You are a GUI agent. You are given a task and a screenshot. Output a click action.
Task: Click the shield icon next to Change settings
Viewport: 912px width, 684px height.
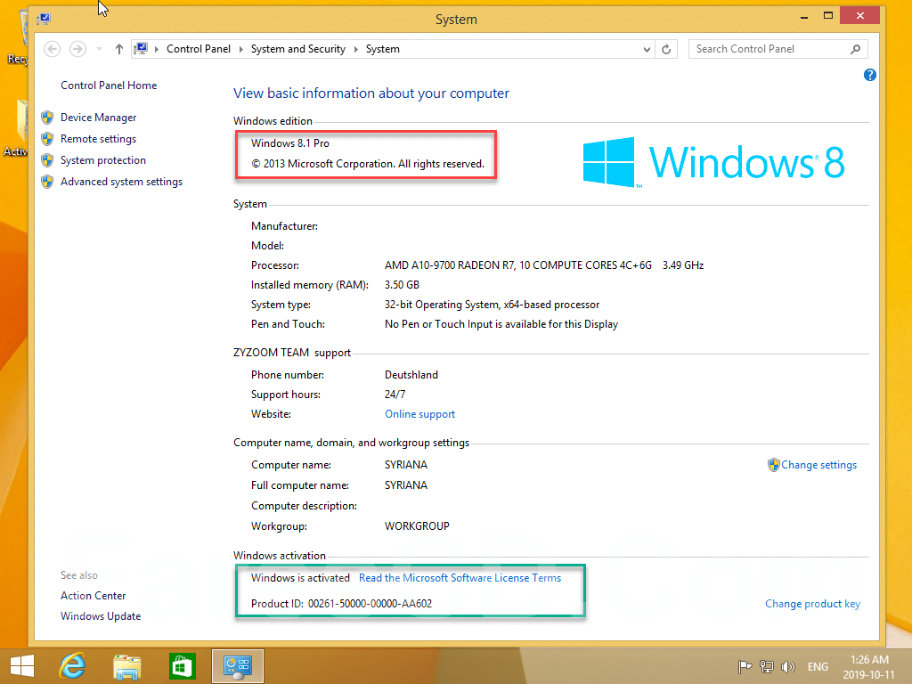coord(774,465)
